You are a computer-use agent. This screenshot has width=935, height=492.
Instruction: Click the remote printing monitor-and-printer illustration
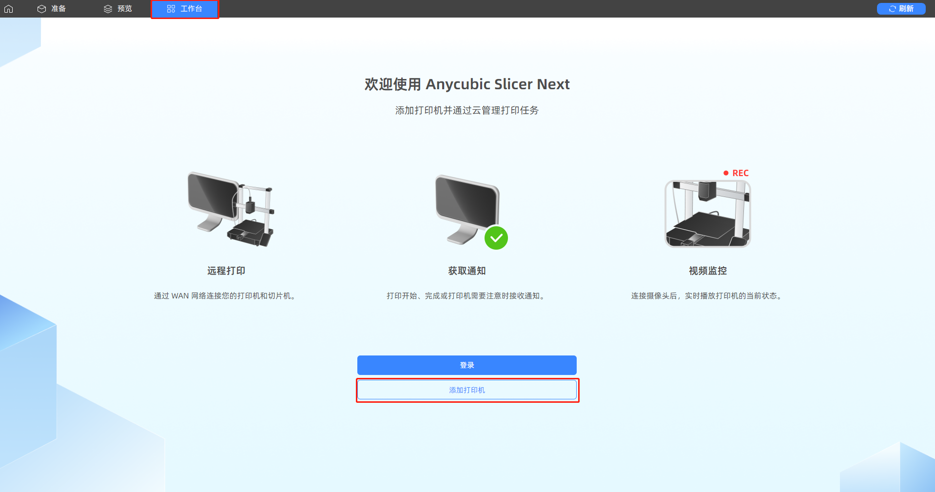pos(231,210)
